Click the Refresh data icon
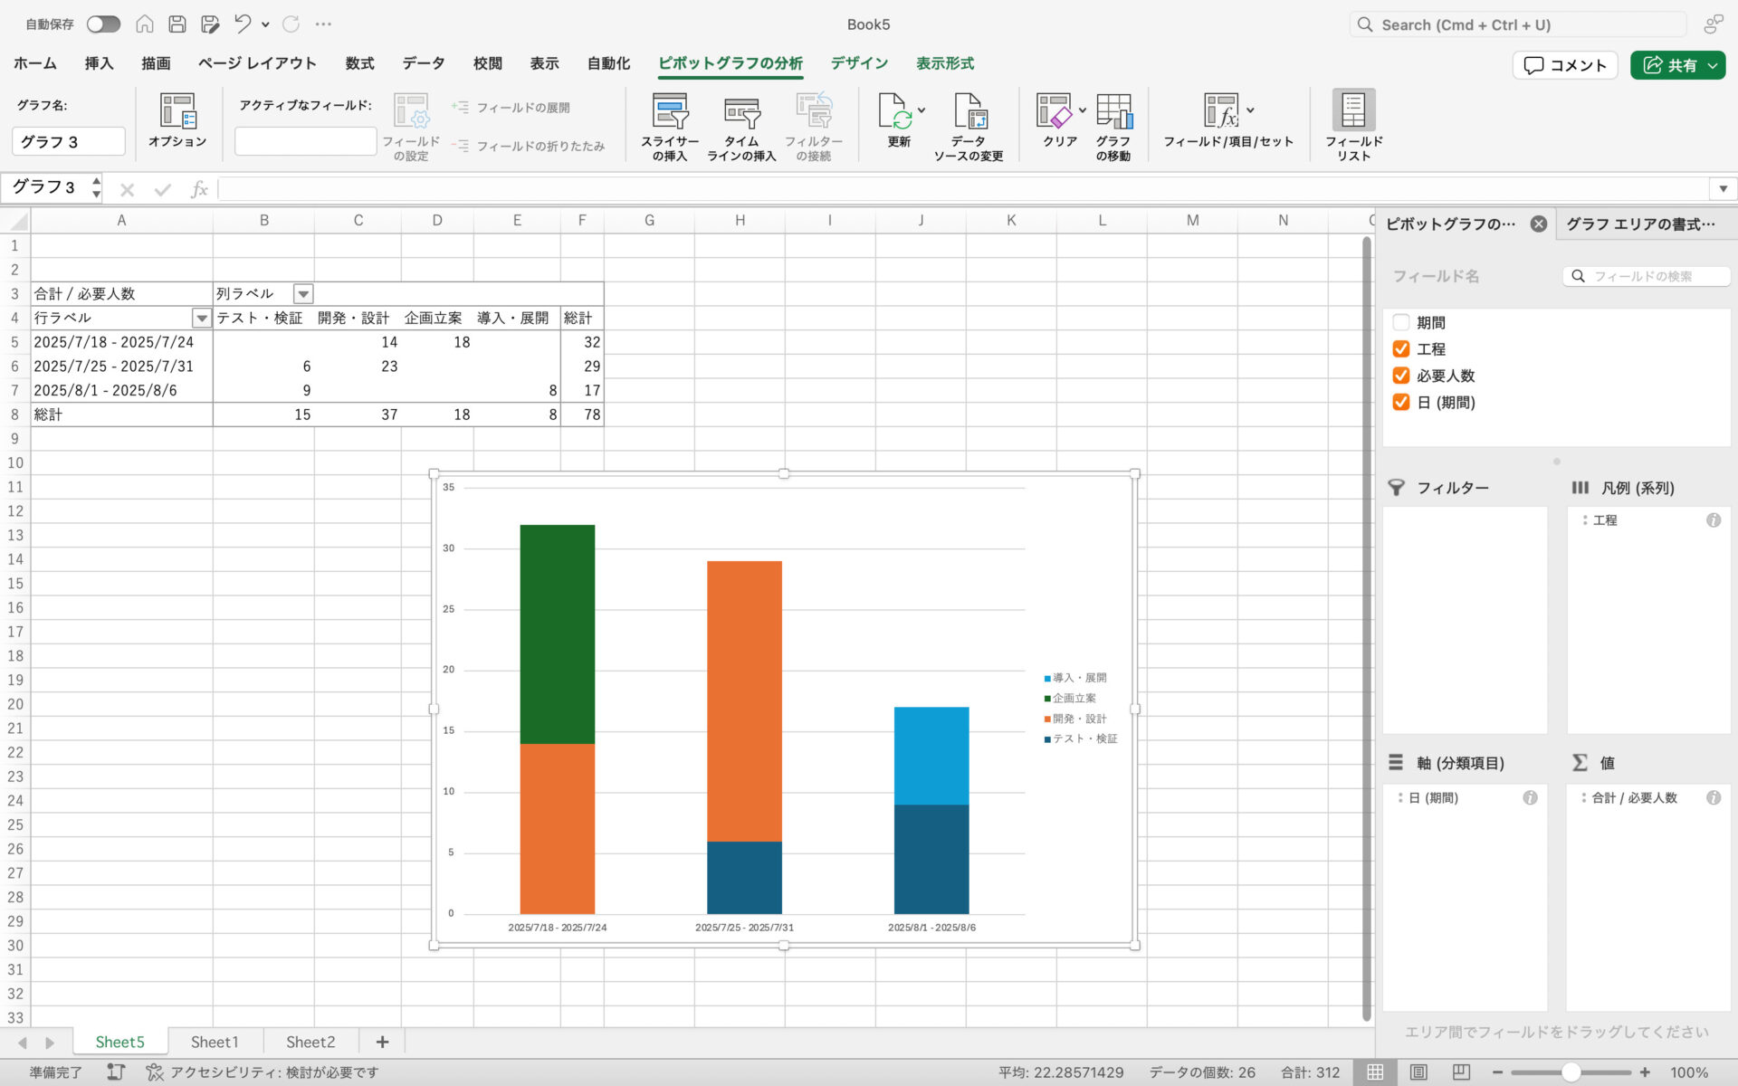The image size is (1738, 1086). pyautogui.click(x=894, y=112)
